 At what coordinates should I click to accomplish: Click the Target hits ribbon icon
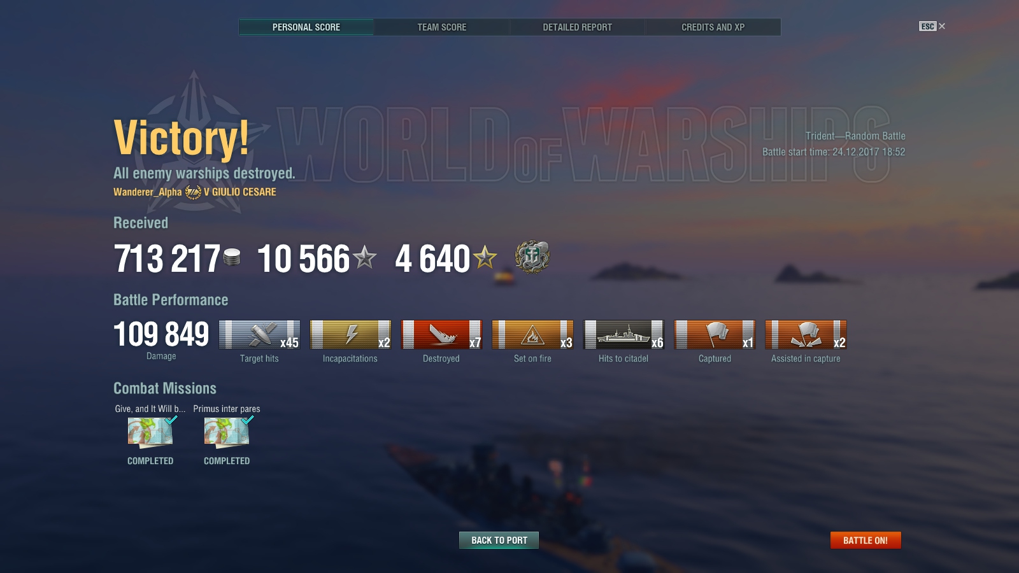pyautogui.click(x=259, y=335)
